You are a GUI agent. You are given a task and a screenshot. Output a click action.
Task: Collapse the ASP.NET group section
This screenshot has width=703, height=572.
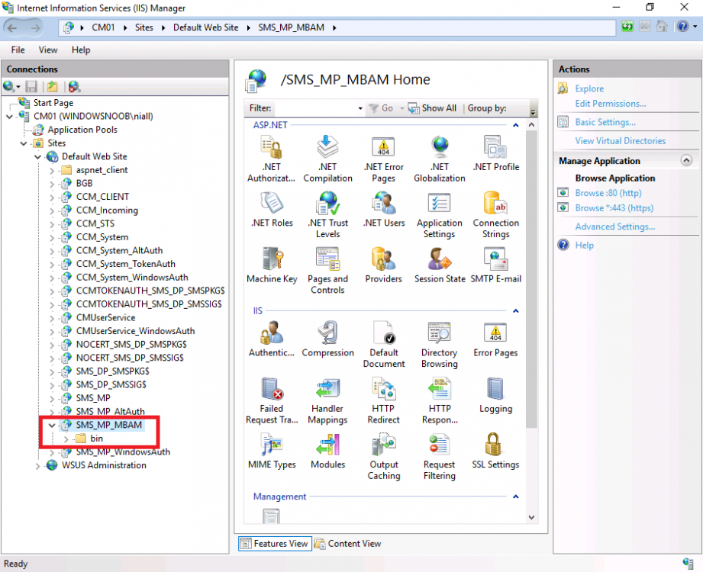tap(515, 125)
